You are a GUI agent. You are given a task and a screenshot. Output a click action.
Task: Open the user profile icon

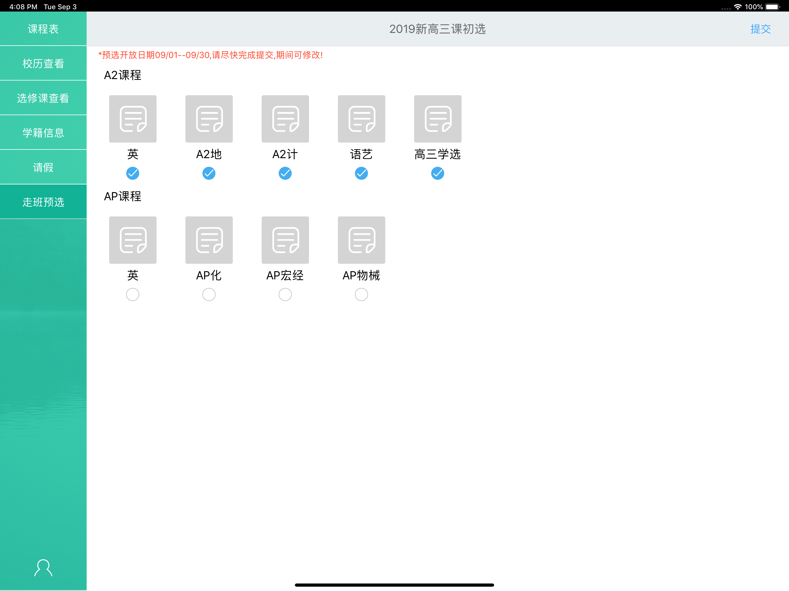pyautogui.click(x=43, y=567)
